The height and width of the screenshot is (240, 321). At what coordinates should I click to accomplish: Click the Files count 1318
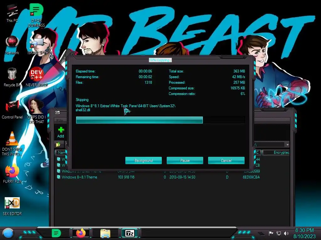[x=148, y=82]
